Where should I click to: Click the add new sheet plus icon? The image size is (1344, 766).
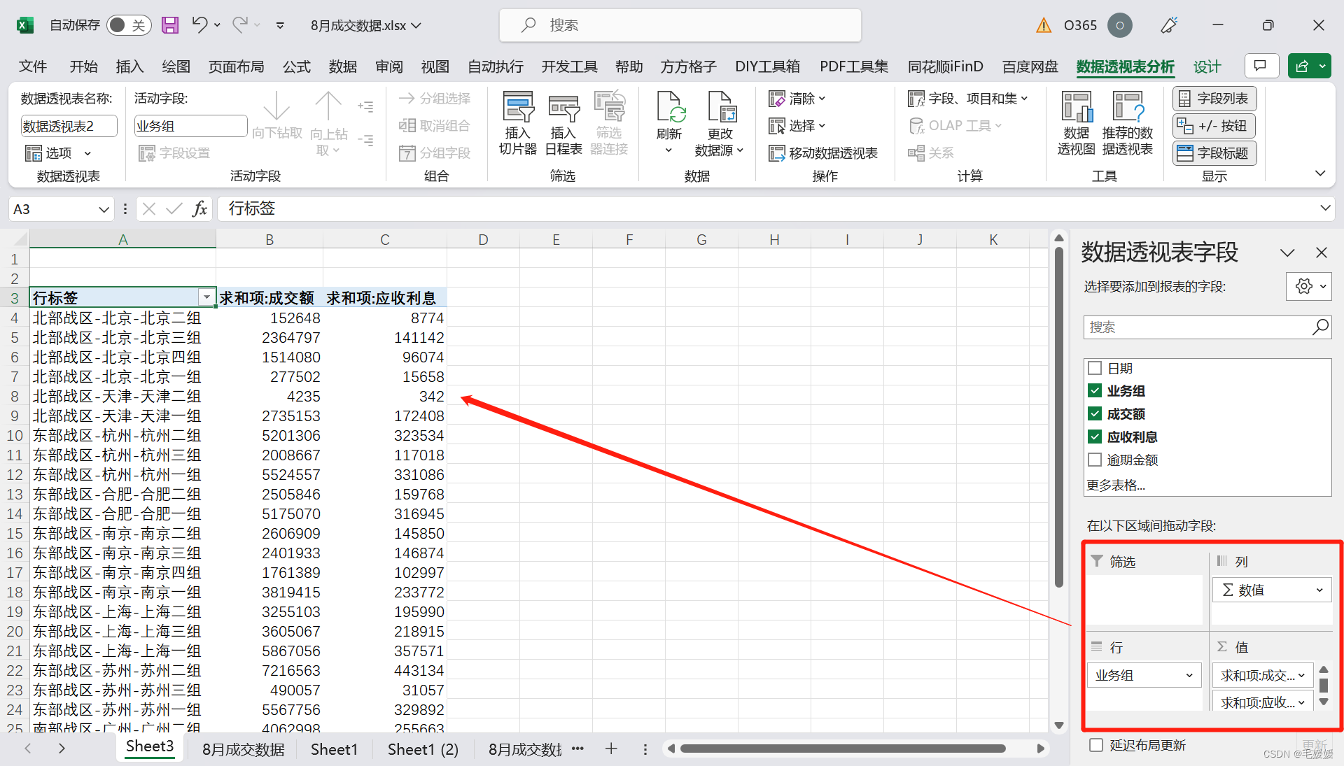pos(611,749)
